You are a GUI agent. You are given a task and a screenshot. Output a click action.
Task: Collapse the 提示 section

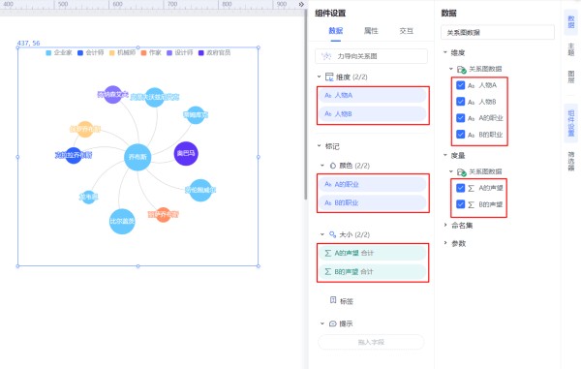tap(322, 323)
